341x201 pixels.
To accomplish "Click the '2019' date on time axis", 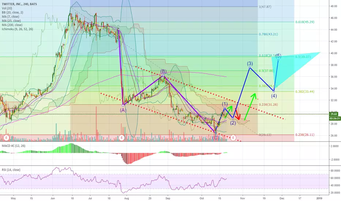I will [319, 198].
